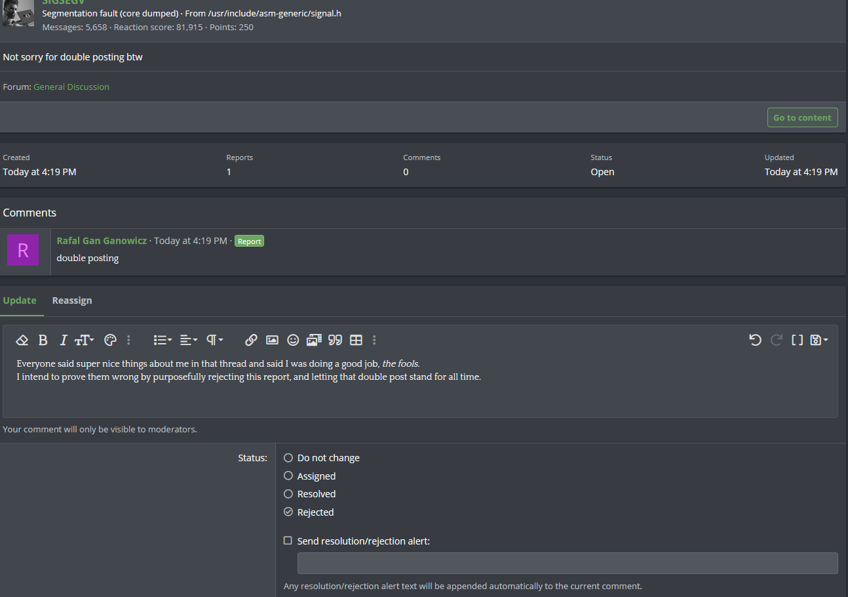Open the smilies emoji picker
Screen dimensions: 848x597
pyautogui.click(x=293, y=340)
